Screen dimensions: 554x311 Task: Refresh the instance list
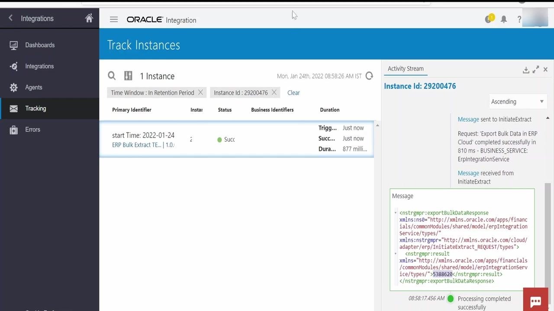pos(369,76)
